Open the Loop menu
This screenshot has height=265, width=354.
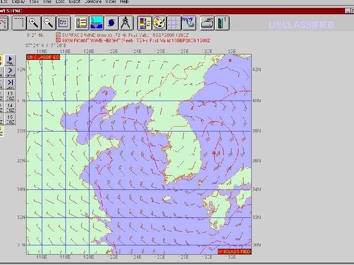point(60,1)
